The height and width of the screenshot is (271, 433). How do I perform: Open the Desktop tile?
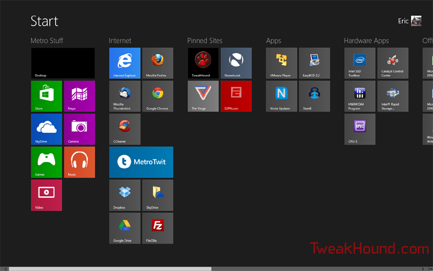pos(63,63)
